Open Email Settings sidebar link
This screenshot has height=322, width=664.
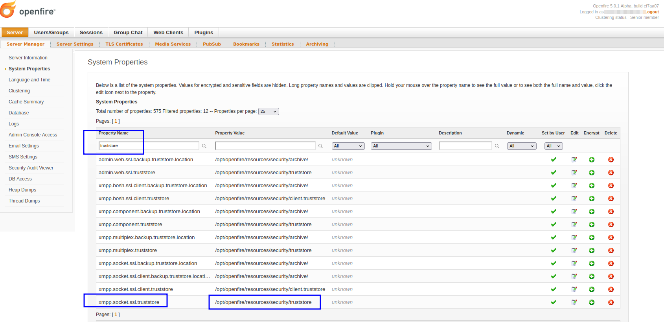24,146
